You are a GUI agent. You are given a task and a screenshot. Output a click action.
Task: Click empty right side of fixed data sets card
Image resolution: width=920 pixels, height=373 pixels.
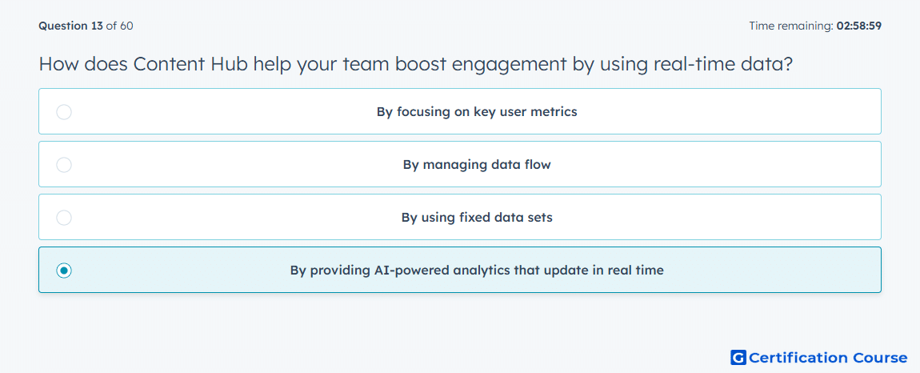(x=762, y=218)
